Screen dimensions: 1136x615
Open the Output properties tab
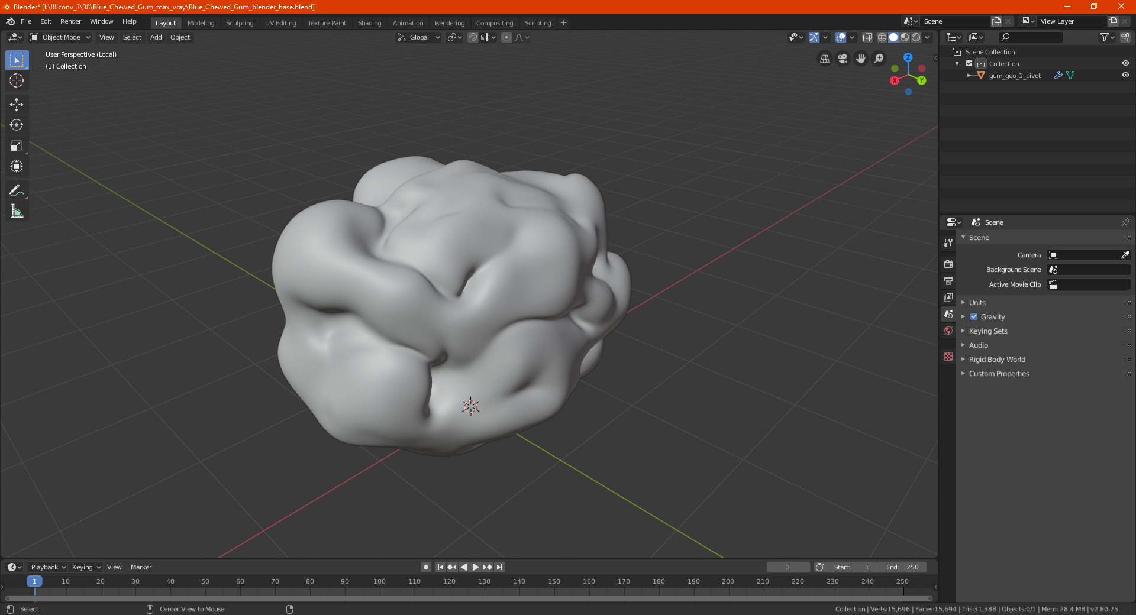pyautogui.click(x=948, y=280)
